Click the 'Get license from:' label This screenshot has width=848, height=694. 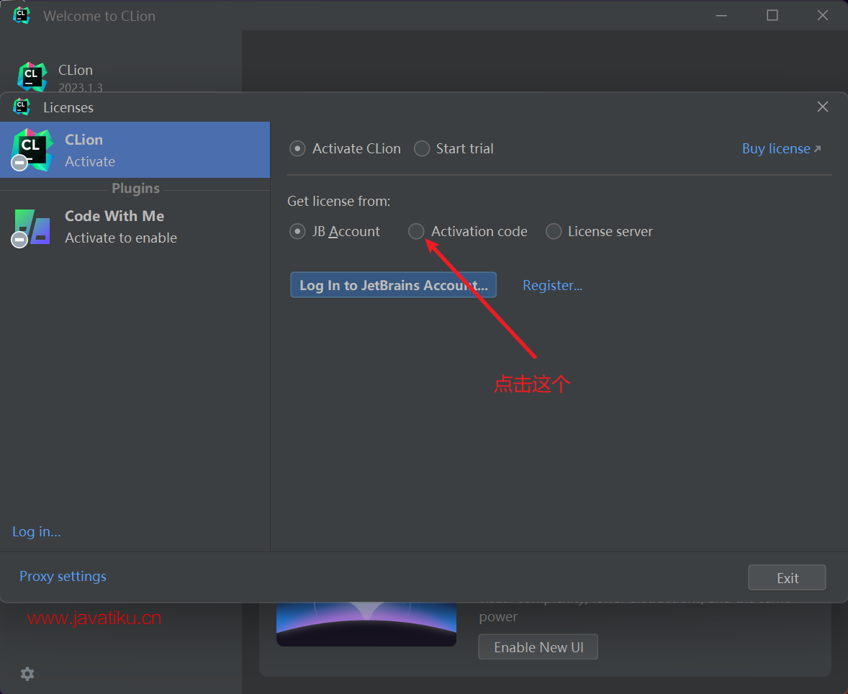click(338, 202)
